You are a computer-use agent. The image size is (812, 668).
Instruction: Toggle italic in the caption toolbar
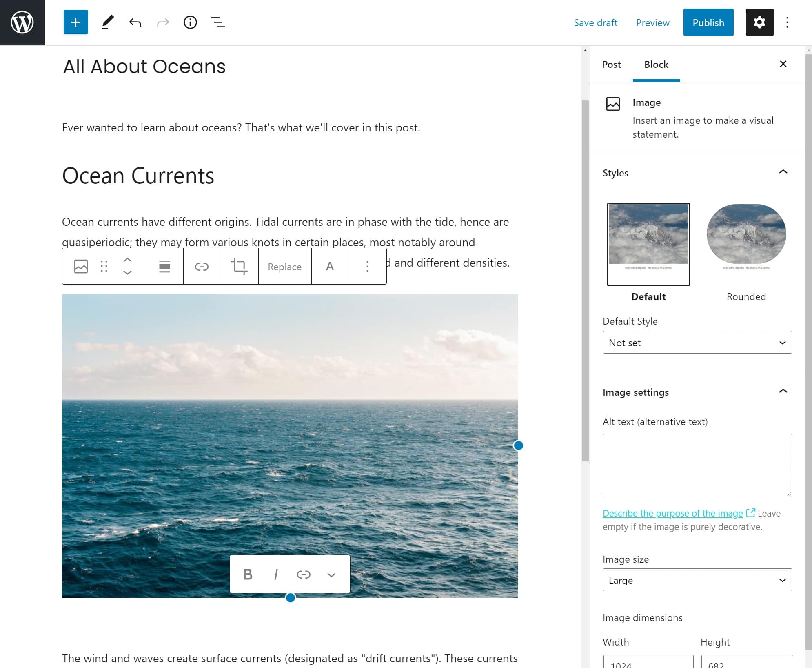click(x=276, y=574)
